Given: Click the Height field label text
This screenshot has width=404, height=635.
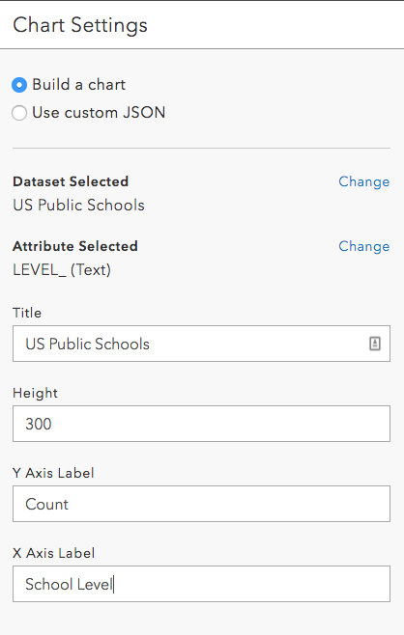Looking at the screenshot, I should pyautogui.click(x=36, y=393).
